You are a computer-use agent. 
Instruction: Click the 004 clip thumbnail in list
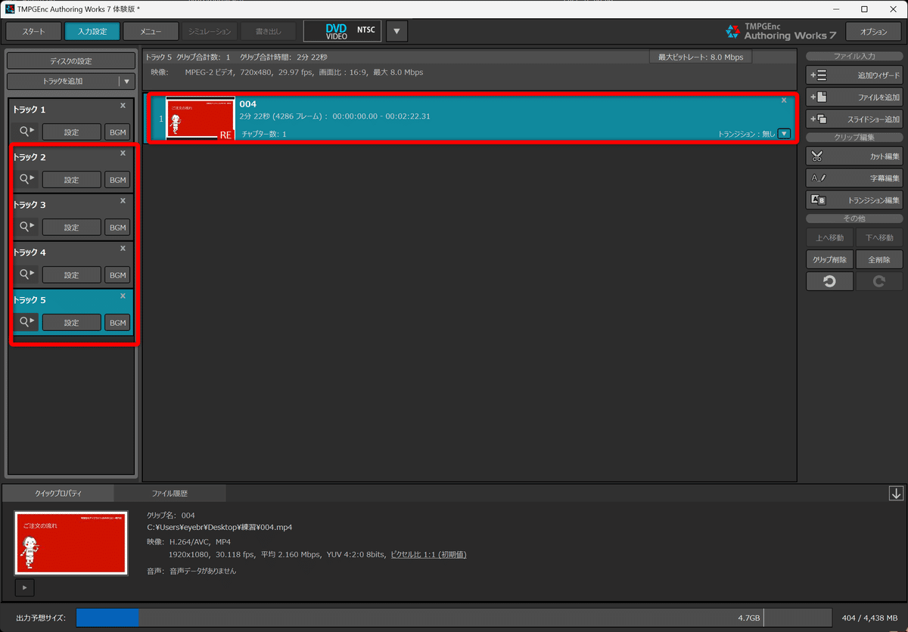pos(201,118)
